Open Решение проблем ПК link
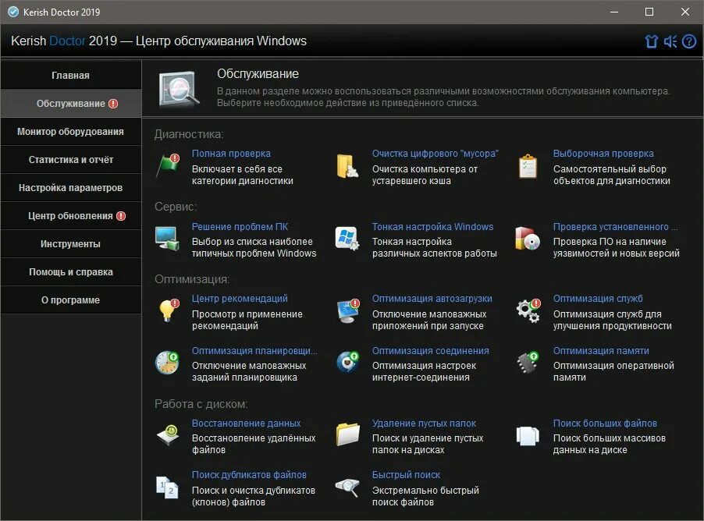 click(x=240, y=227)
